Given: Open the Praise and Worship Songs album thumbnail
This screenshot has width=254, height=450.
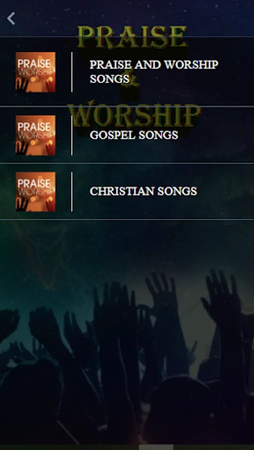Looking at the screenshot, I should [x=35, y=72].
